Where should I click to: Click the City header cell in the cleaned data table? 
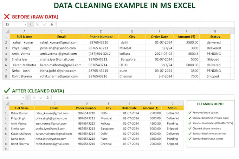(x=108, y=108)
